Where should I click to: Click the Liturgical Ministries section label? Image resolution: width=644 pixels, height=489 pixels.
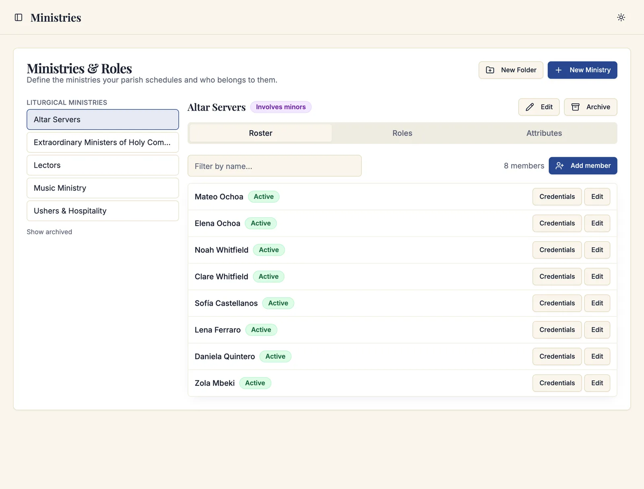coord(67,103)
